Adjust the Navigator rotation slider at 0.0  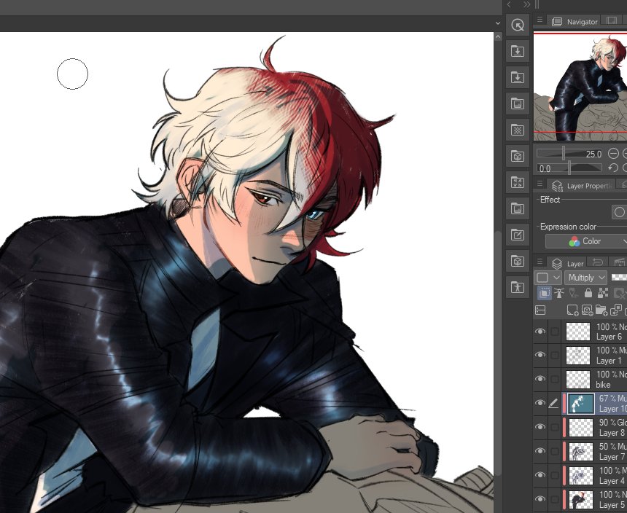click(569, 168)
